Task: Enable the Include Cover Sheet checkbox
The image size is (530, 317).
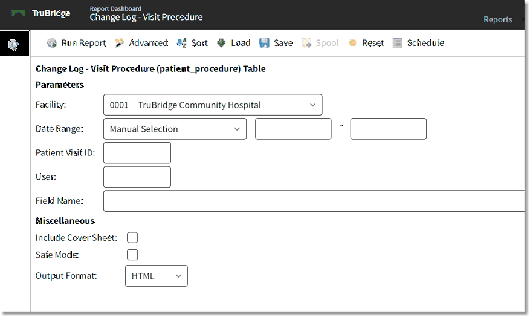Action: (132, 237)
